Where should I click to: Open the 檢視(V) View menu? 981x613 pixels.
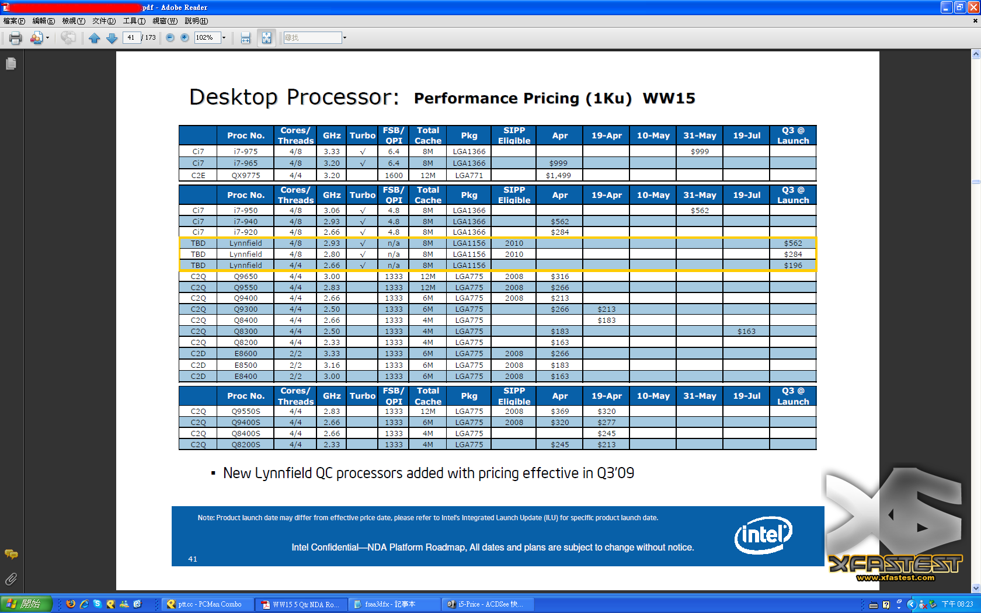(74, 21)
